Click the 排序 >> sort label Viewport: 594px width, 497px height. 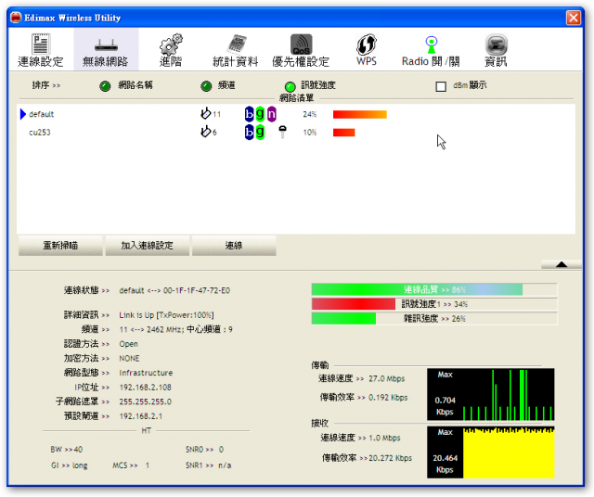46,85
